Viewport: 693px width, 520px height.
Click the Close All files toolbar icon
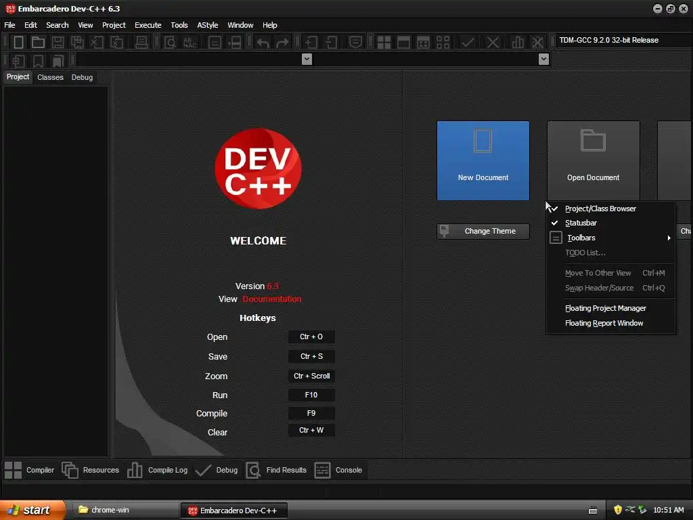click(x=116, y=43)
